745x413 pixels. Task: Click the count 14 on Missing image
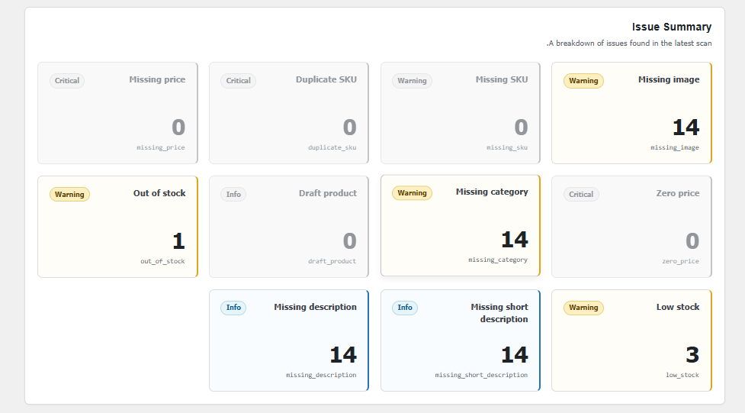point(686,127)
